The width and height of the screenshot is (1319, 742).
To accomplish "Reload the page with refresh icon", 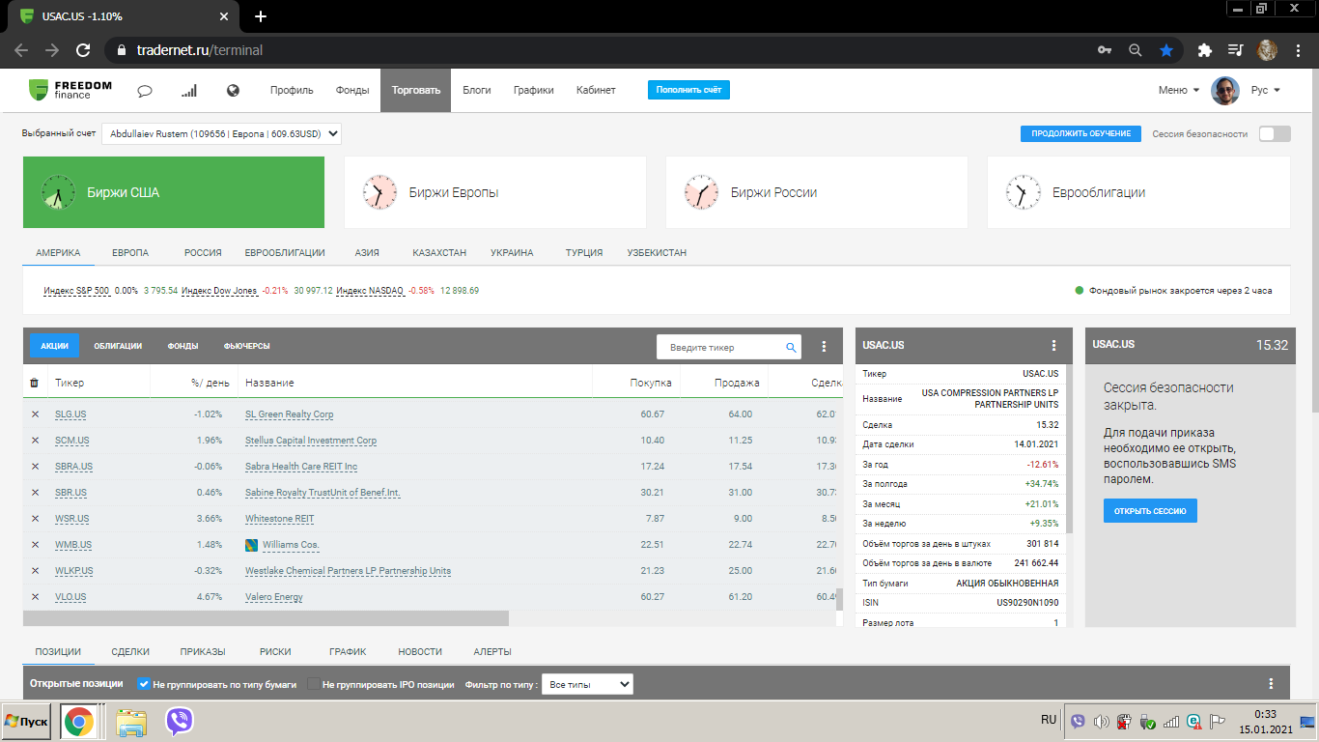I will [83, 50].
